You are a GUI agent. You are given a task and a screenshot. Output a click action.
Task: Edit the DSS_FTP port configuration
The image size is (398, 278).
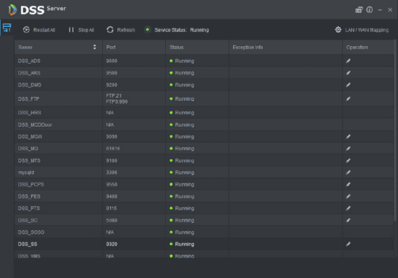click(348, 99)
